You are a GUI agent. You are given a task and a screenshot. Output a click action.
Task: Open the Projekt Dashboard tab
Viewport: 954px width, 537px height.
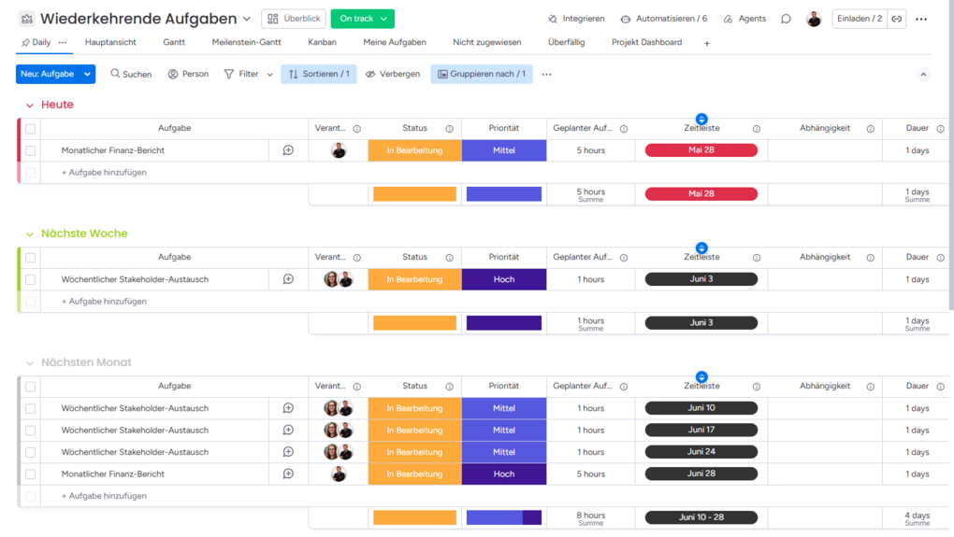tap(646, 43)
